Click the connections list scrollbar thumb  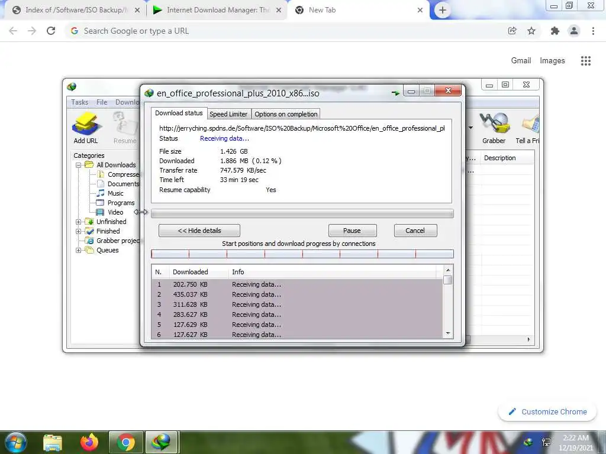[x=448, y=280]
